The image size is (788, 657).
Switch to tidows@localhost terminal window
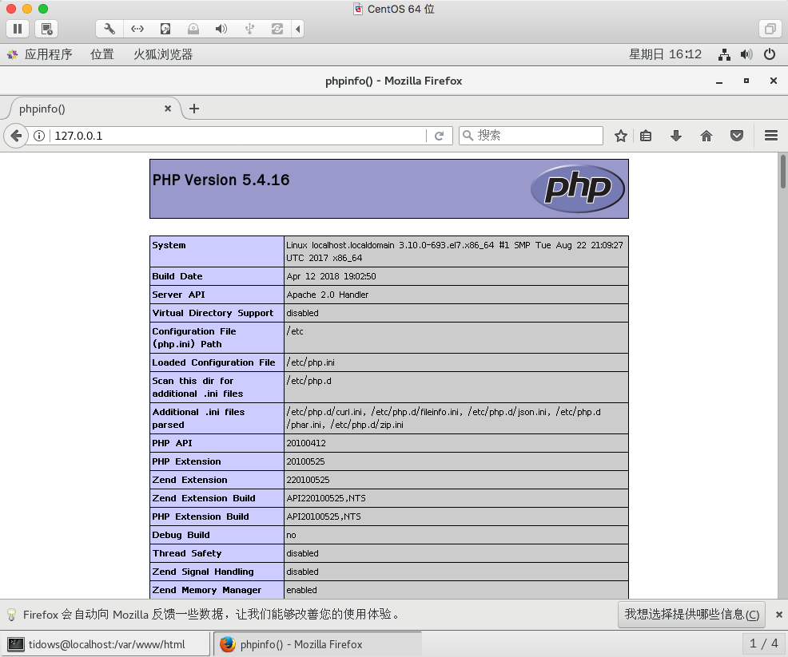(x=105, y=644)
